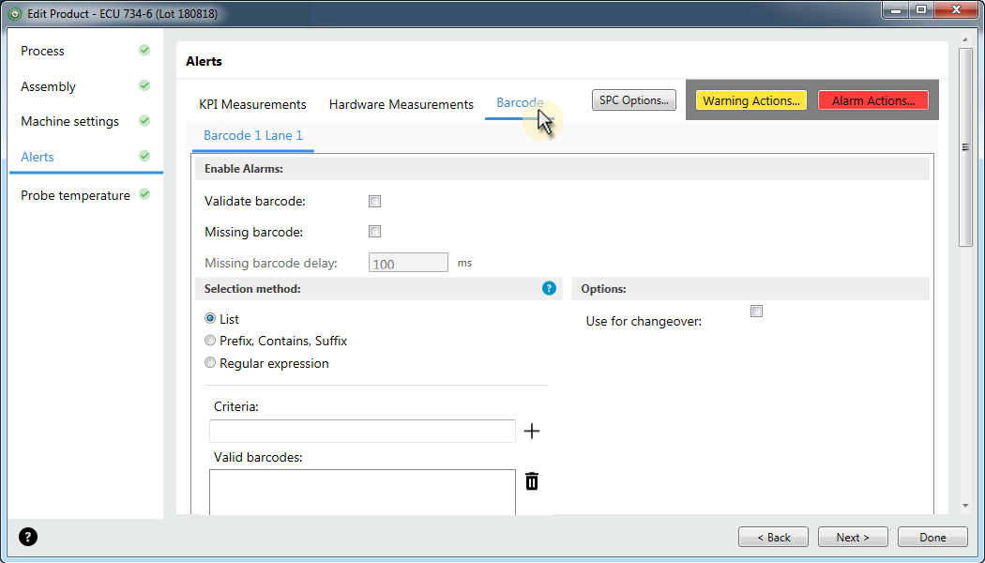Click the green checkmark next to Process
This screenshot has height=563, width=985.
[144, 51]
